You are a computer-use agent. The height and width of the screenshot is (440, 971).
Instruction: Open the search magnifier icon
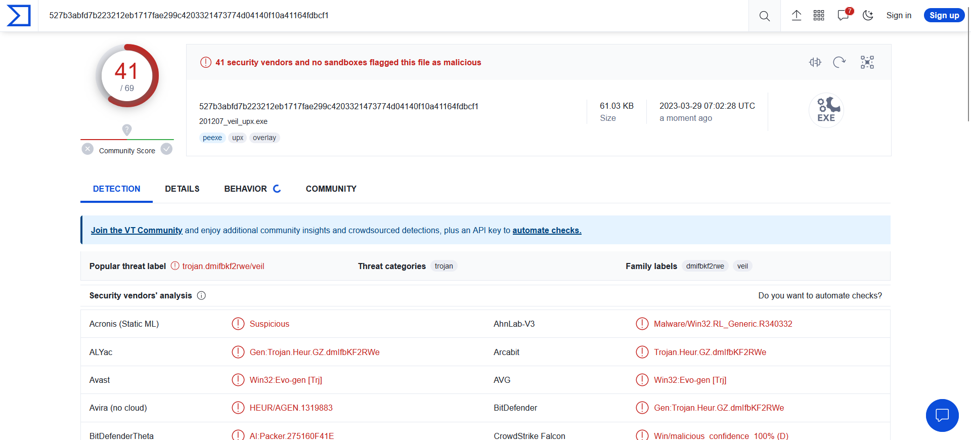click(x=764, y=16)
